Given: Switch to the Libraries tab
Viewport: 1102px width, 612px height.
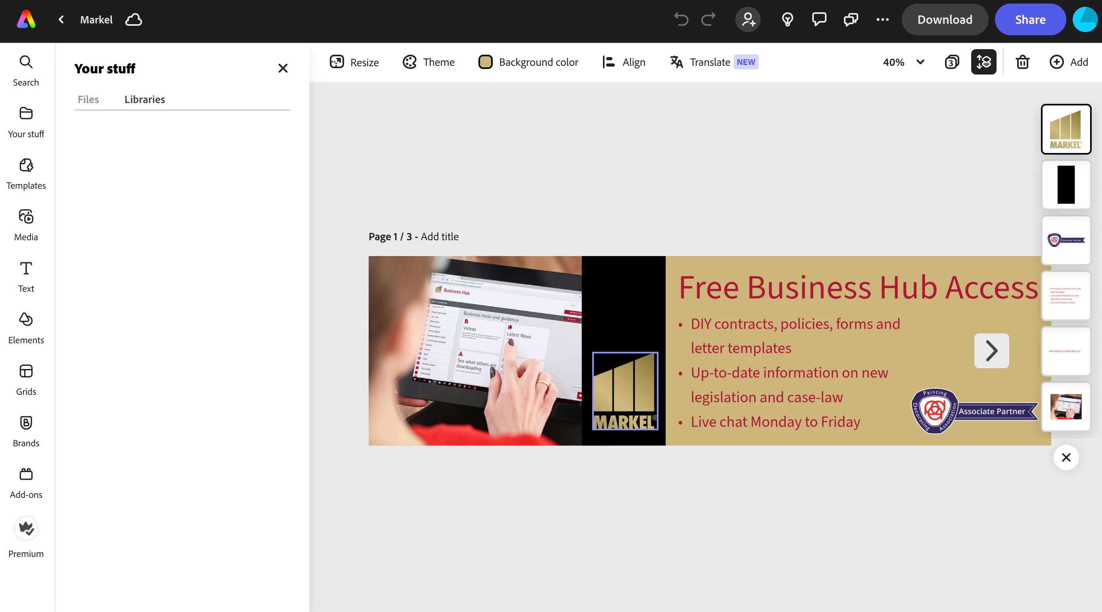Looking at the screenshot, I should pyautogui.click(x=145, y=99).
